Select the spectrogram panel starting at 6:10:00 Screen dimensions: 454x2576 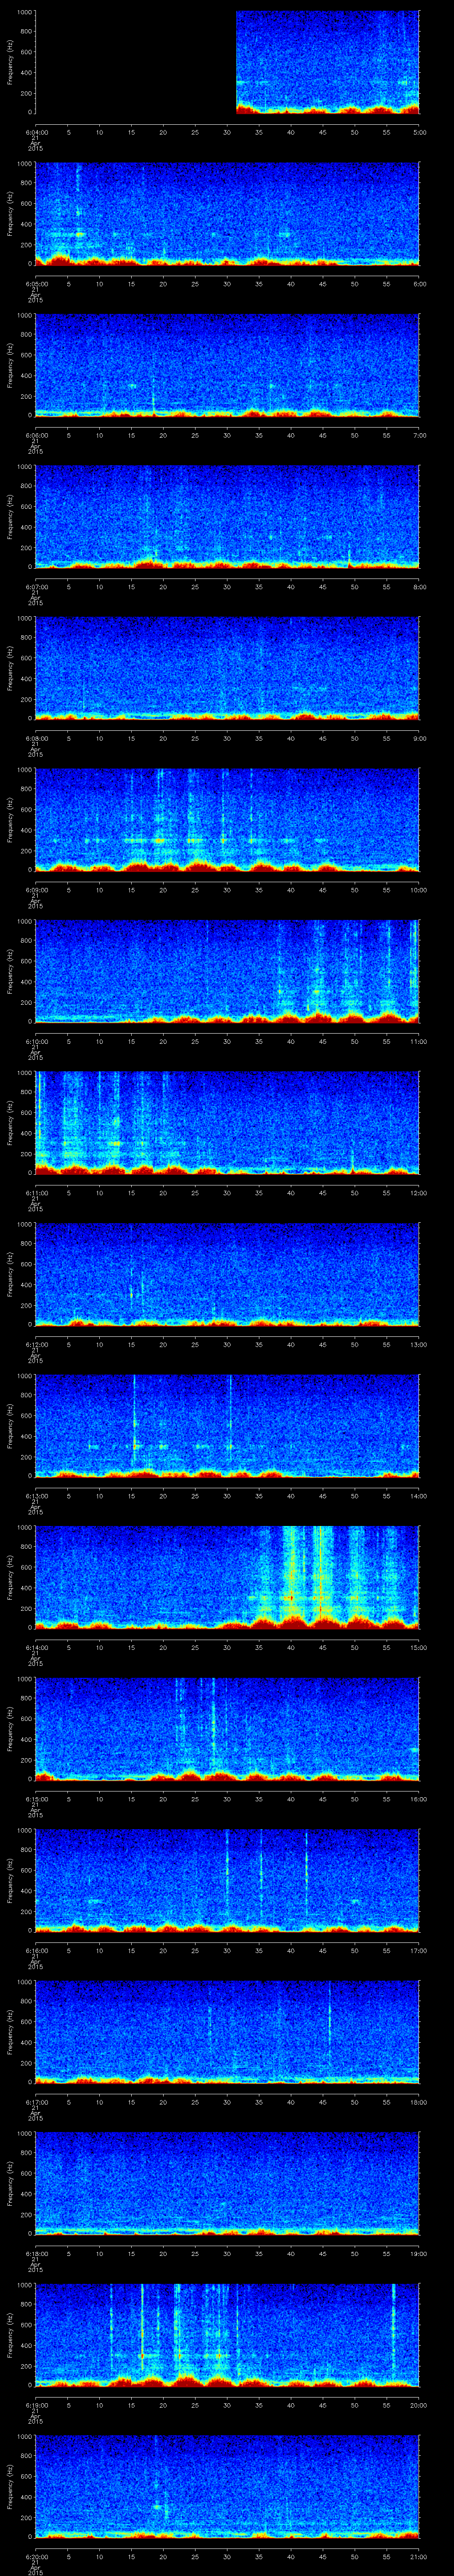point(227,970)
